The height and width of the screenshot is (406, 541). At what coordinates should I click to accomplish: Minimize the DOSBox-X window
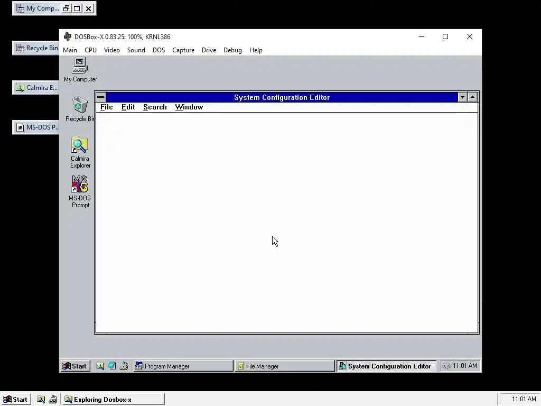(422, 36)
